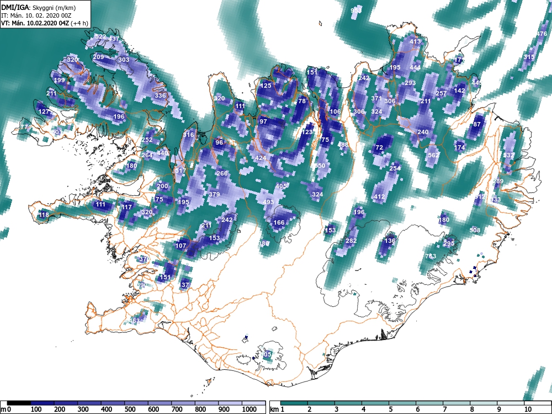Image resolution: width=552 pixels, height=414 pixels.
Task: Click the visibility value '293' on the map
Action: [411, 83]
